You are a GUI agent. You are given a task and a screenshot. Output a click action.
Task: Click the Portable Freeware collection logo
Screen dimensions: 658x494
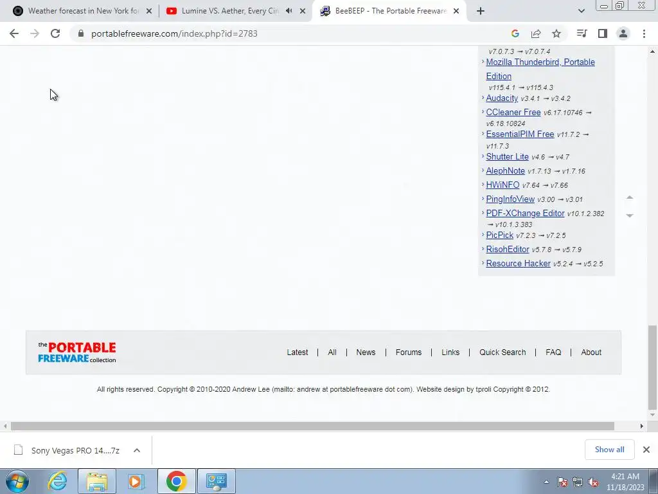(77, 352)
